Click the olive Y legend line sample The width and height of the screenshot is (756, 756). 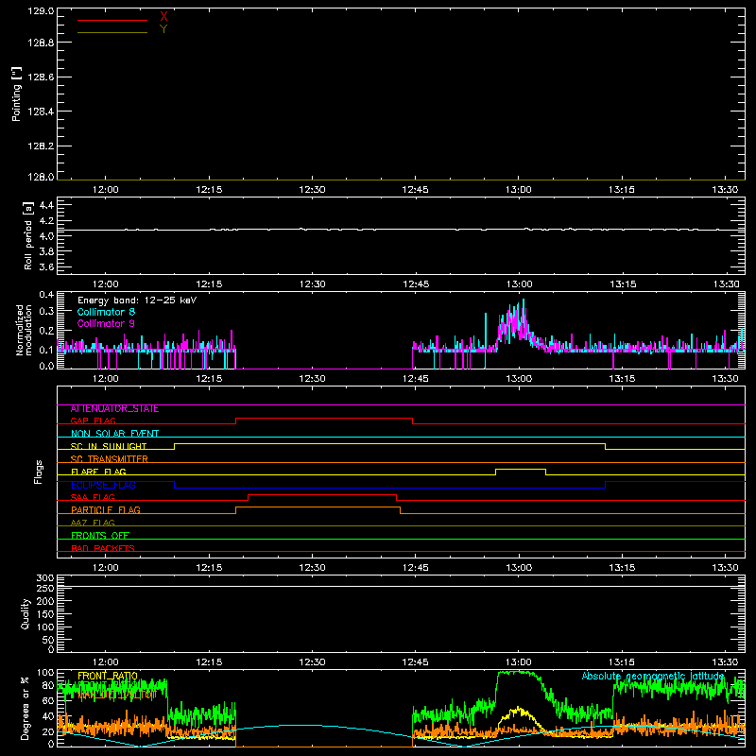(x=112, y=32)
